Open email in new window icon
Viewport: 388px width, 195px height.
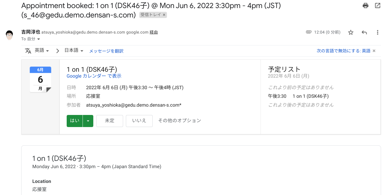tap(378, 5)
